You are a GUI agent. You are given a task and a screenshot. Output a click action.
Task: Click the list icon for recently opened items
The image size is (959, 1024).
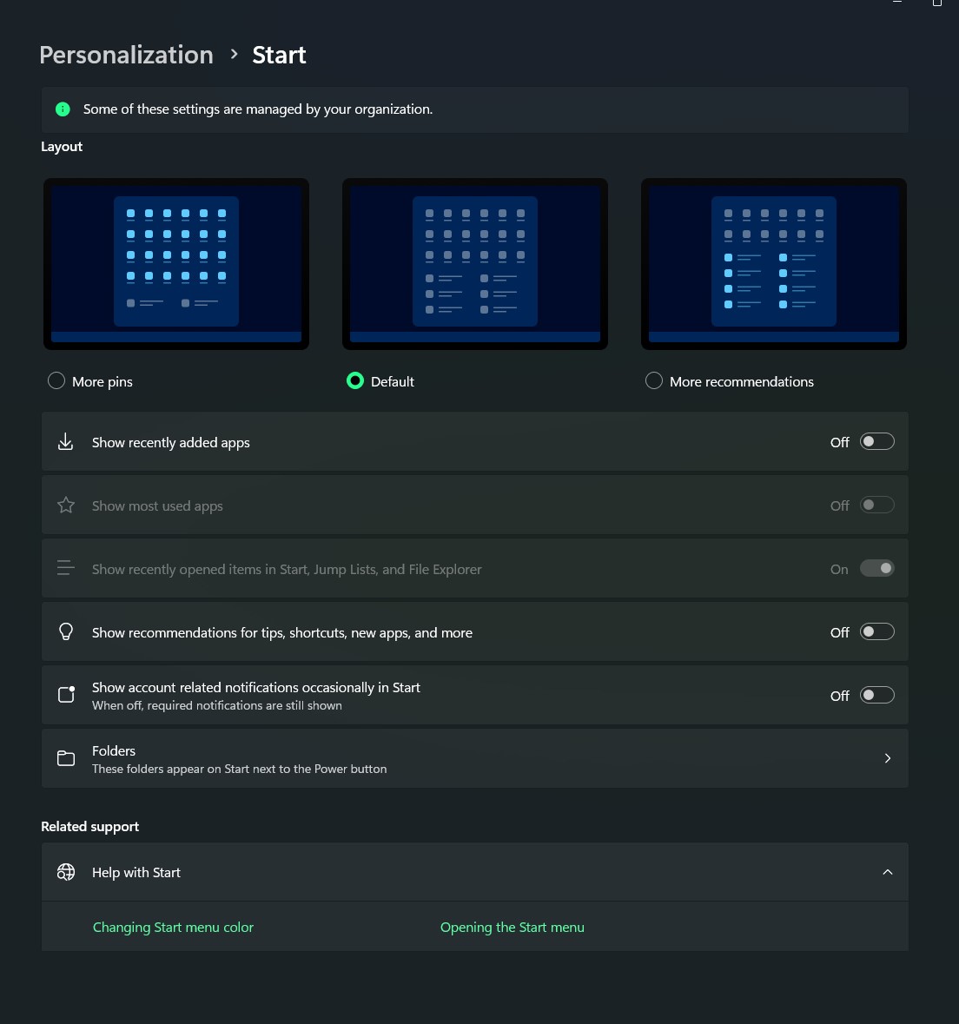65,569
